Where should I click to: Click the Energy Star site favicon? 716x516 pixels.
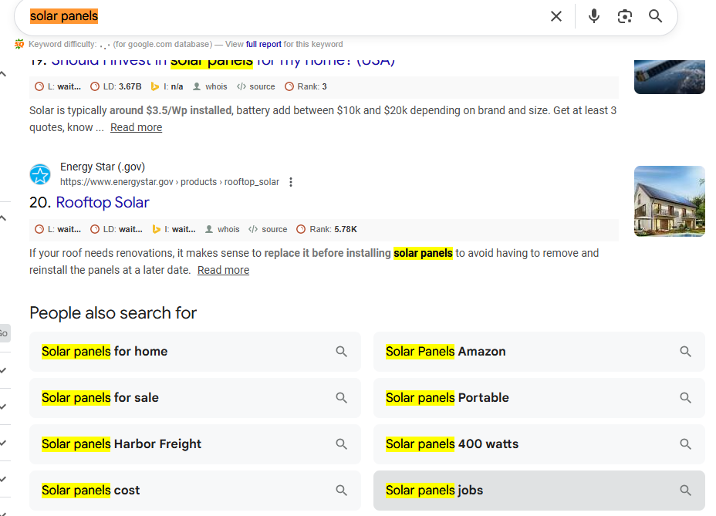click(40, 174)
